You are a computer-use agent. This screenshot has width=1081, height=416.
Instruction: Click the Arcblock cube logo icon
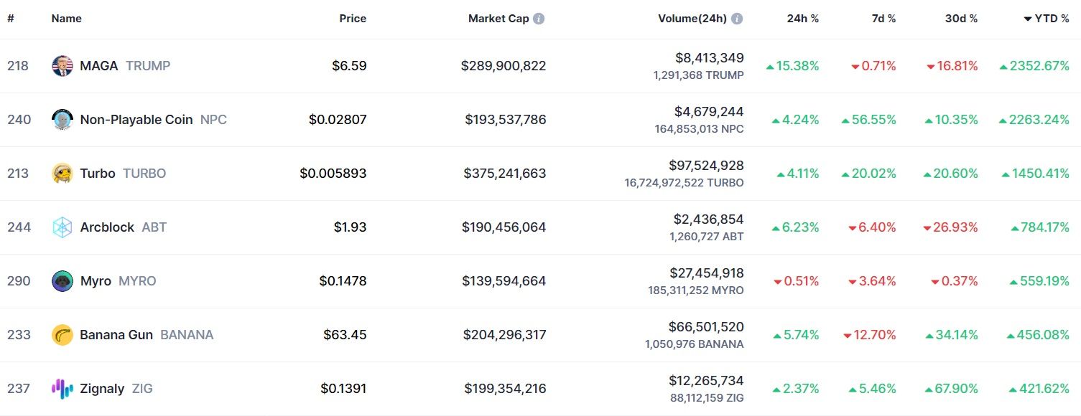[x=62, y=227]
